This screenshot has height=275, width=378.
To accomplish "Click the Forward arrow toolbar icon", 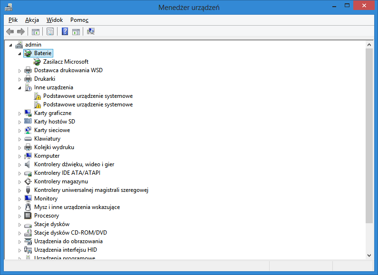I will click(x=21, y=31).
